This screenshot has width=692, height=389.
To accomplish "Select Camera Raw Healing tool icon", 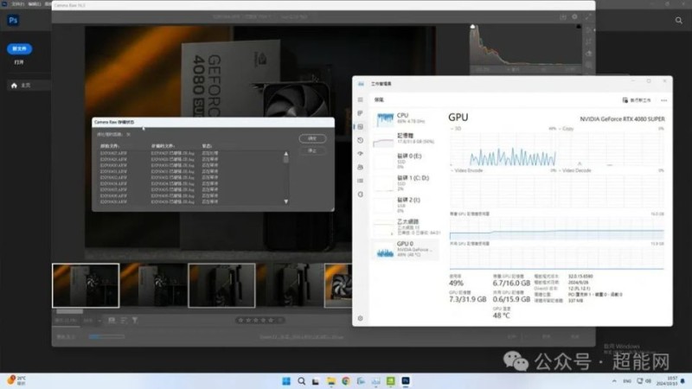I will tap(589, 54).
